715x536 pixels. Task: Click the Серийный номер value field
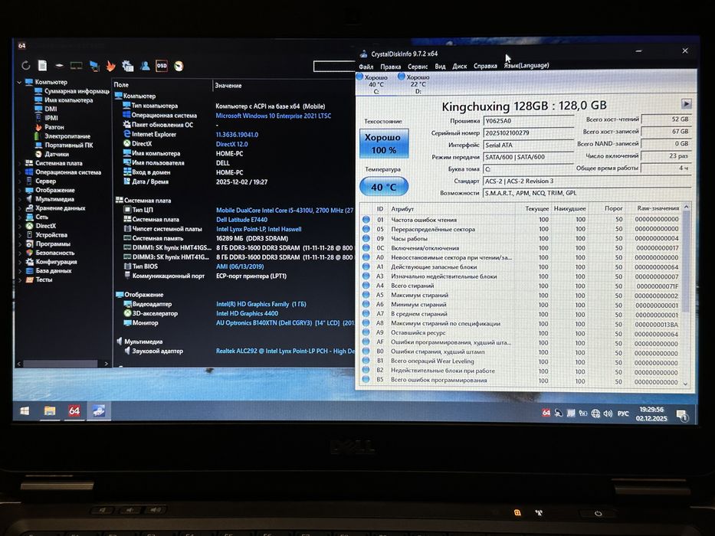pyautogui.click(x=528, y=133)
